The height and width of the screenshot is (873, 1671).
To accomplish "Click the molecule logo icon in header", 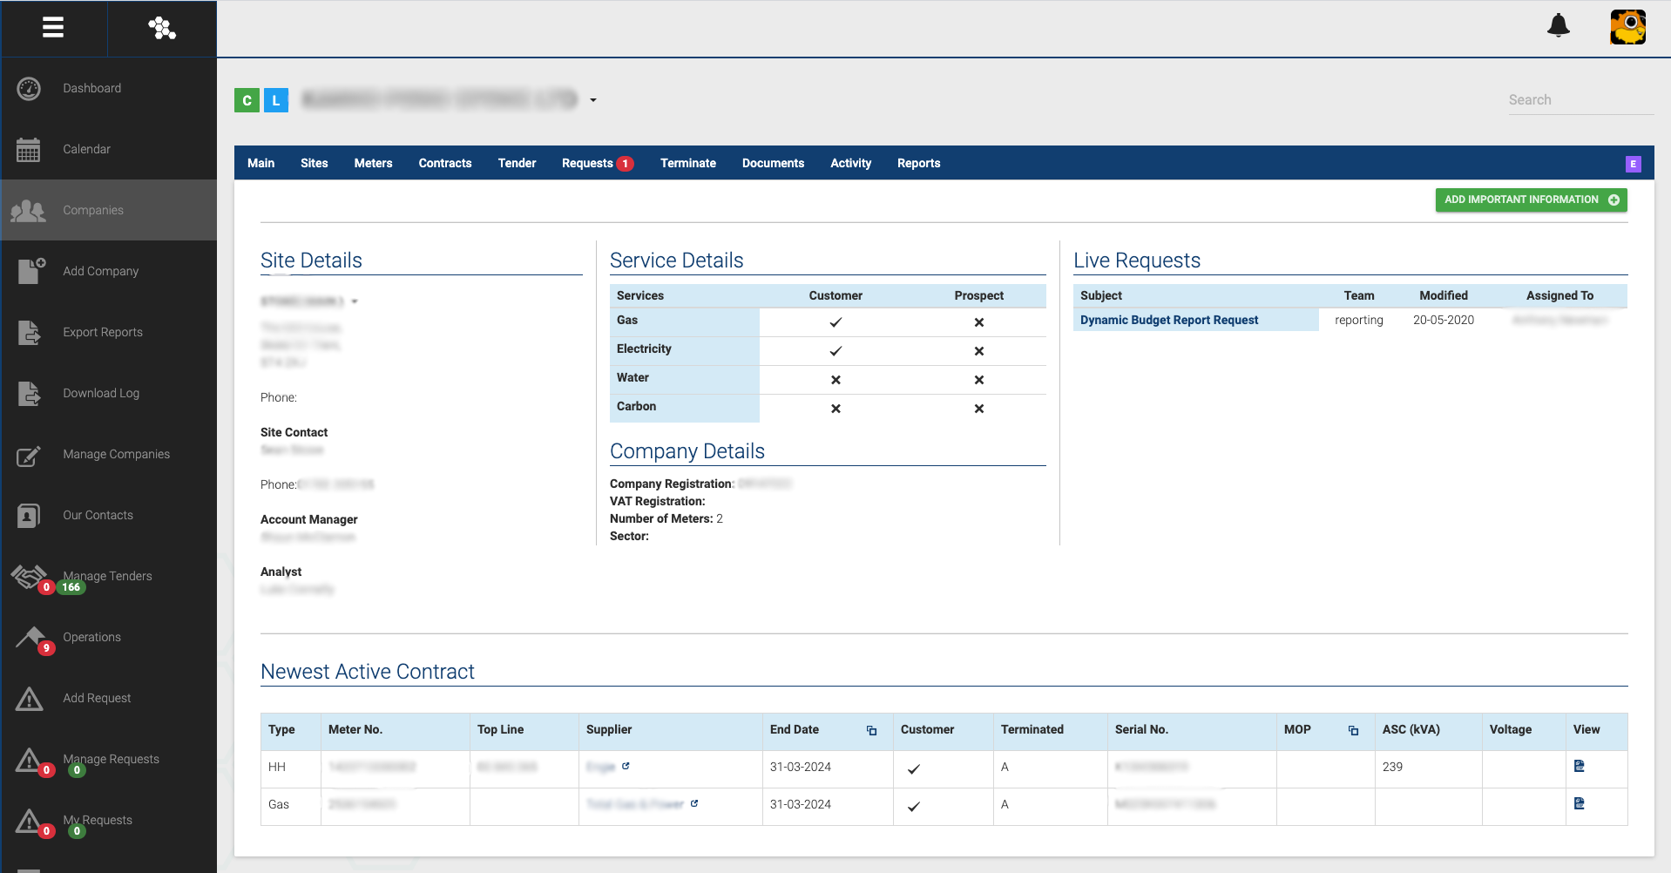I will (162, 28).
